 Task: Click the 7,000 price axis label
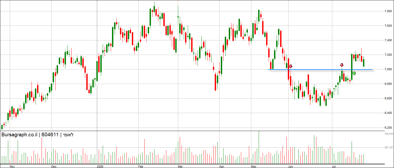(x=388, y=69)
